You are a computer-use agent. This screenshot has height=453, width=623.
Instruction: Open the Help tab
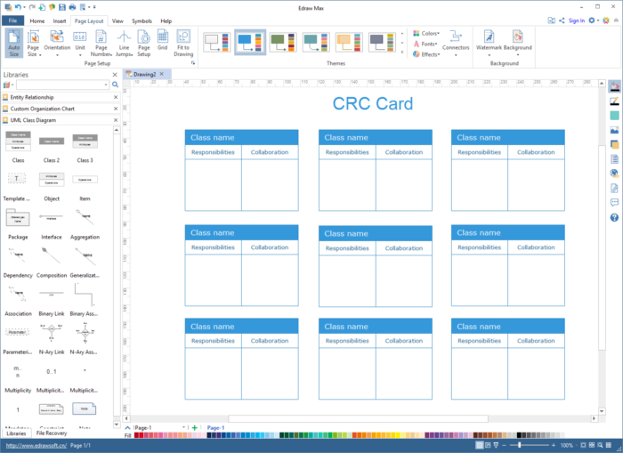[166, 21]
